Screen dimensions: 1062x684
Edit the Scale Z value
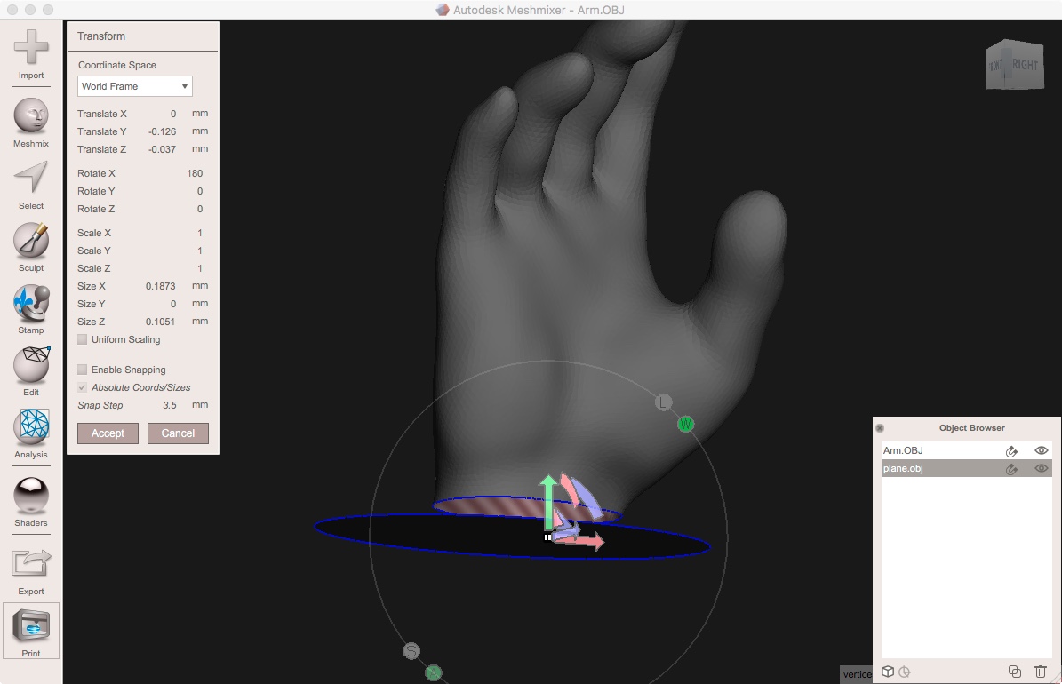click(200, 268)
